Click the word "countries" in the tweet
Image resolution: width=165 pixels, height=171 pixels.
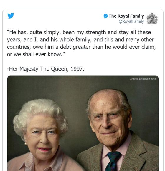click(x=18, y=47)
